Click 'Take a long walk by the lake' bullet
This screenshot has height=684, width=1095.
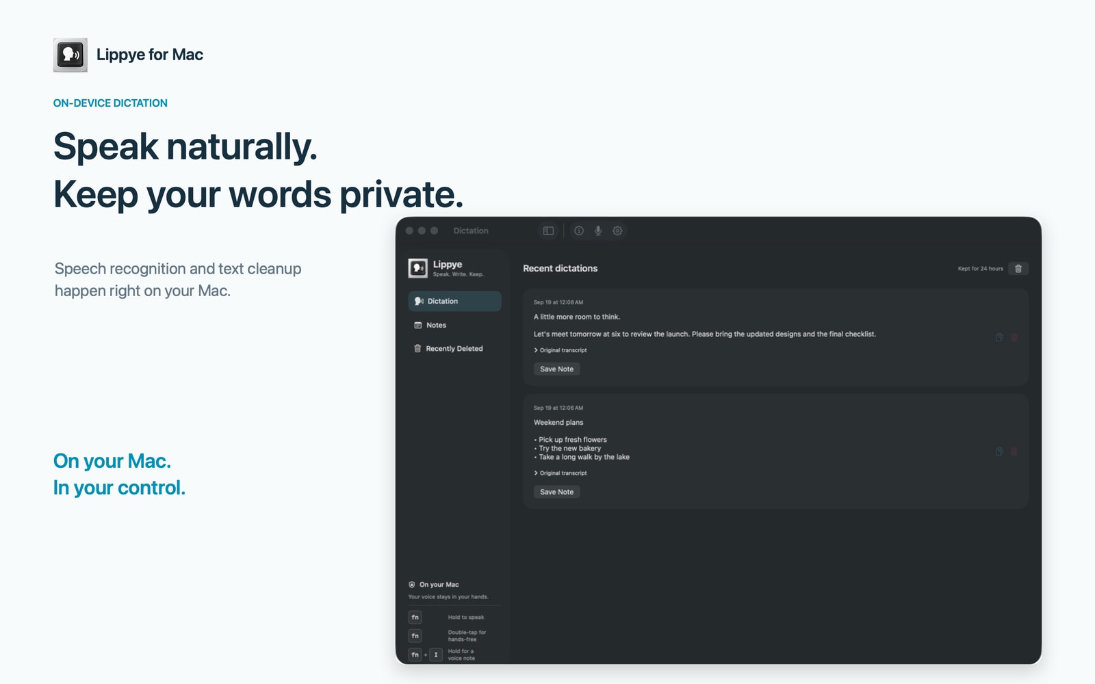[582, 457]
